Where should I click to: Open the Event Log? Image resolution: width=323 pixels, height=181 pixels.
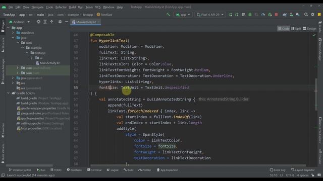(x=278, y=170)
